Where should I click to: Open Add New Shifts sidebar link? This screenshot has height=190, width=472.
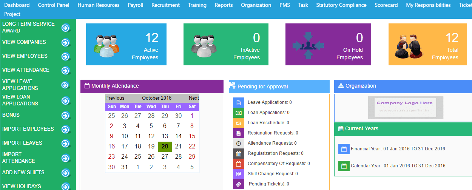coord(23,172)
